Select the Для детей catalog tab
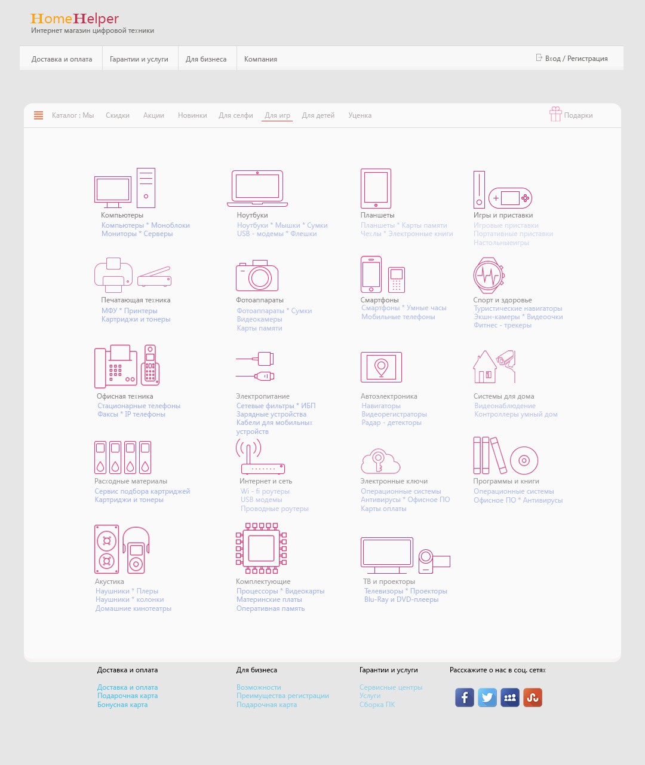645x765 pixels. coord(318,115)
